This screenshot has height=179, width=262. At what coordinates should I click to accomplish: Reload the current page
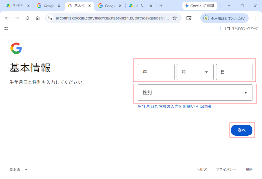pyautogui.click(x=28, y=18)
